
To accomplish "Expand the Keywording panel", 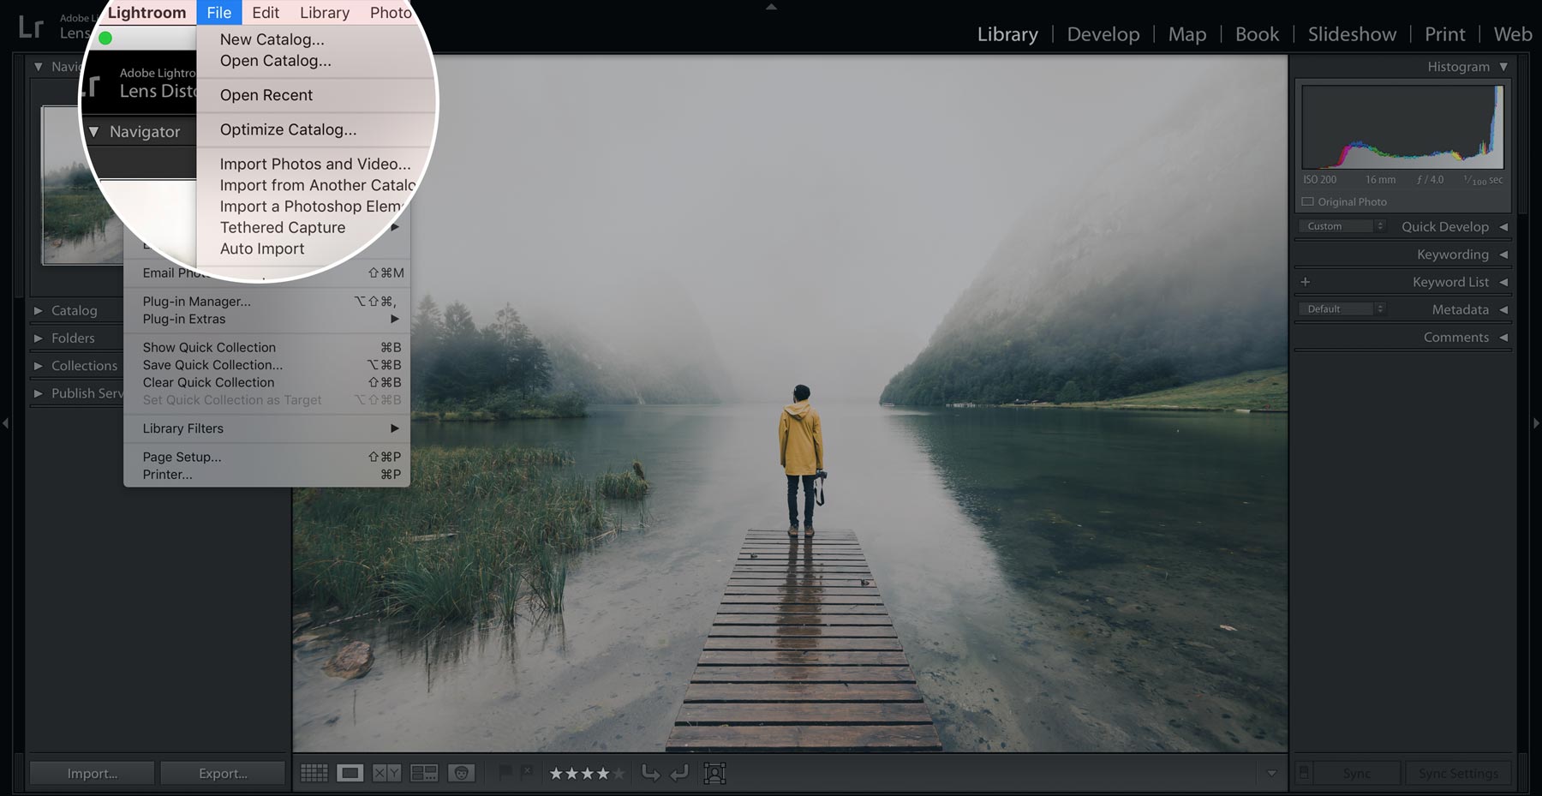I will [x=1503, y=254].
